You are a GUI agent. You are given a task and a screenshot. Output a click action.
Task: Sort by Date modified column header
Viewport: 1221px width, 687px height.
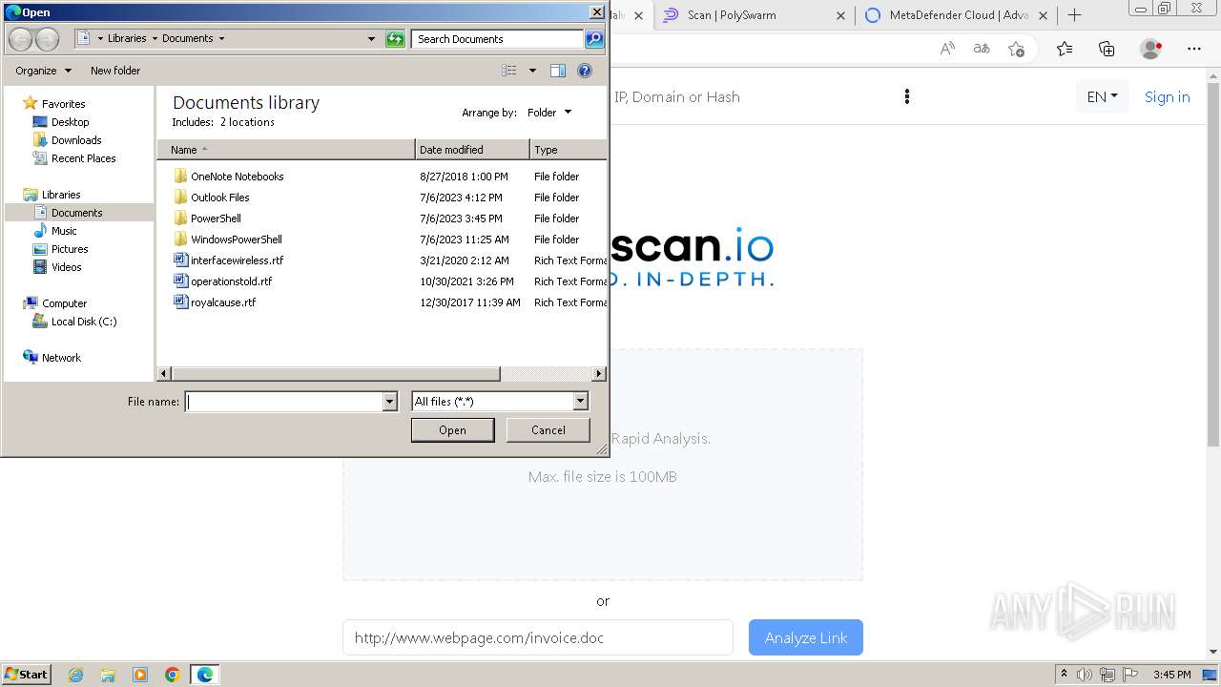[x=472, y=150]
